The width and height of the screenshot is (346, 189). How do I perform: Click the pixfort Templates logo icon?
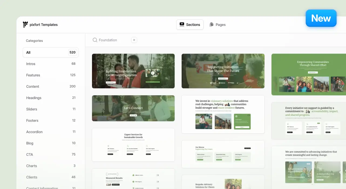click(x=25, y=25)
